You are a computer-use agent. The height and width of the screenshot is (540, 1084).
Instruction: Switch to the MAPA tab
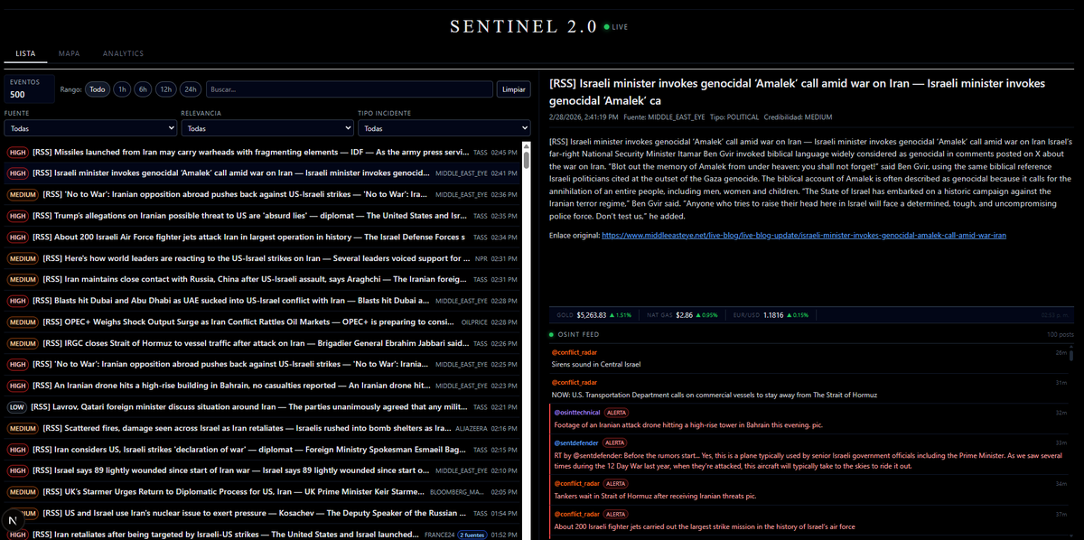tap(69, 53)
